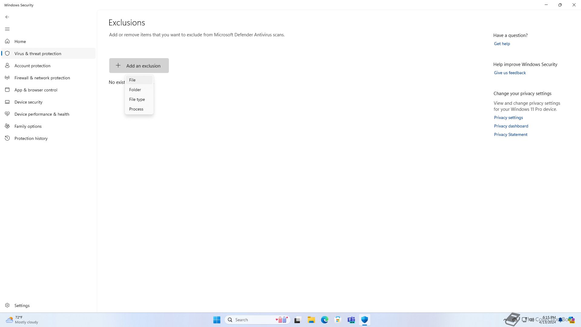
Task: Click the App & browser control window icon
Action: point(7,90)
